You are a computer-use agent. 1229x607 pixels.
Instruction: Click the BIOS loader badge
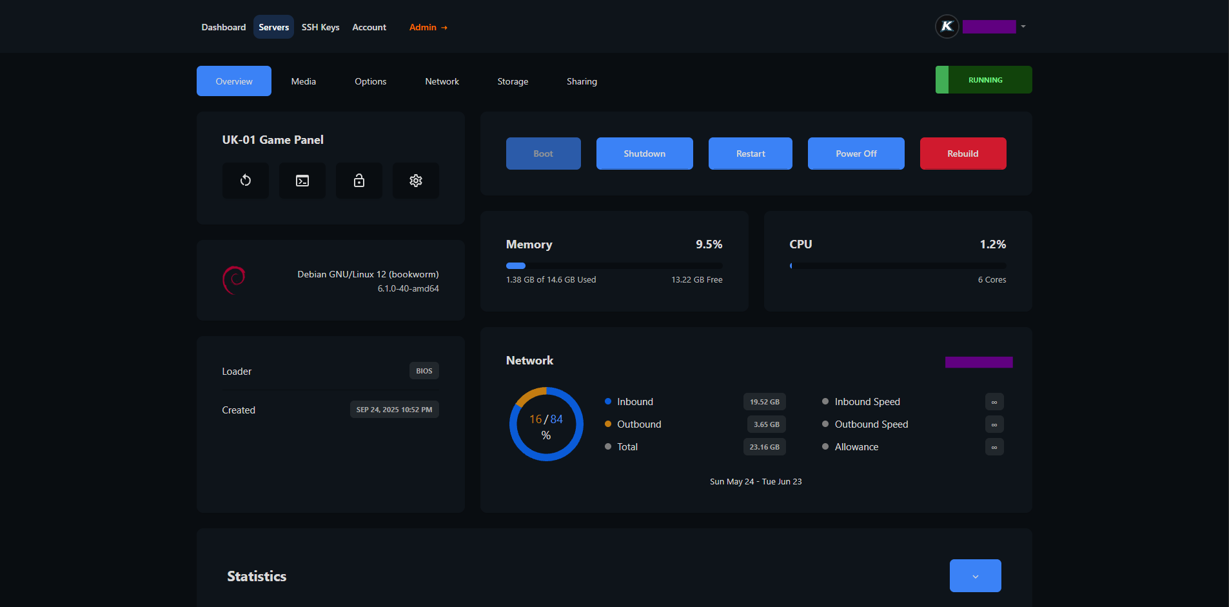coord(424,371)
